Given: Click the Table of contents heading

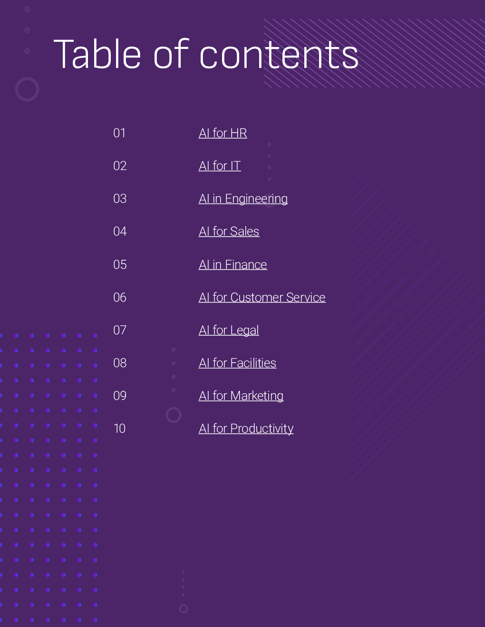Looking at the screenshot, I should [x=206, y=54].
